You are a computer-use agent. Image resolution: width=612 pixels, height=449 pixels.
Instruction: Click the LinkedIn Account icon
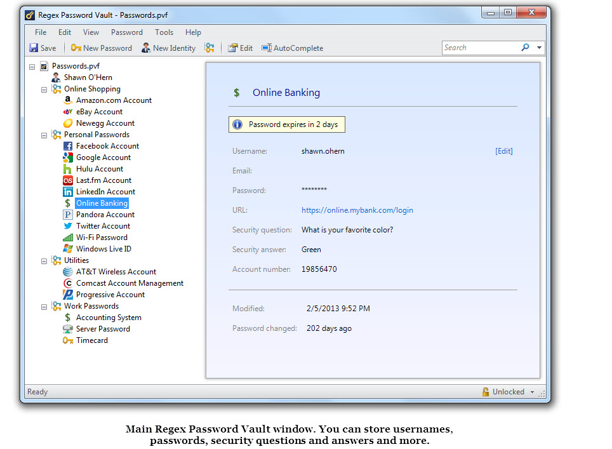click(67, 192)
